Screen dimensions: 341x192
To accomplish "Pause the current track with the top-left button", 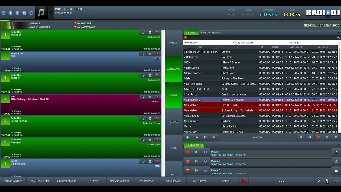I will pos(3,13).
